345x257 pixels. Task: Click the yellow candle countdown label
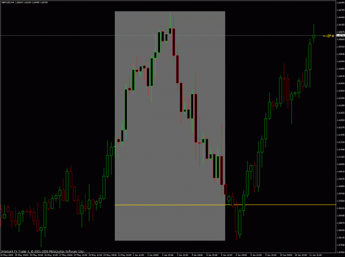[x=328, y=36]
